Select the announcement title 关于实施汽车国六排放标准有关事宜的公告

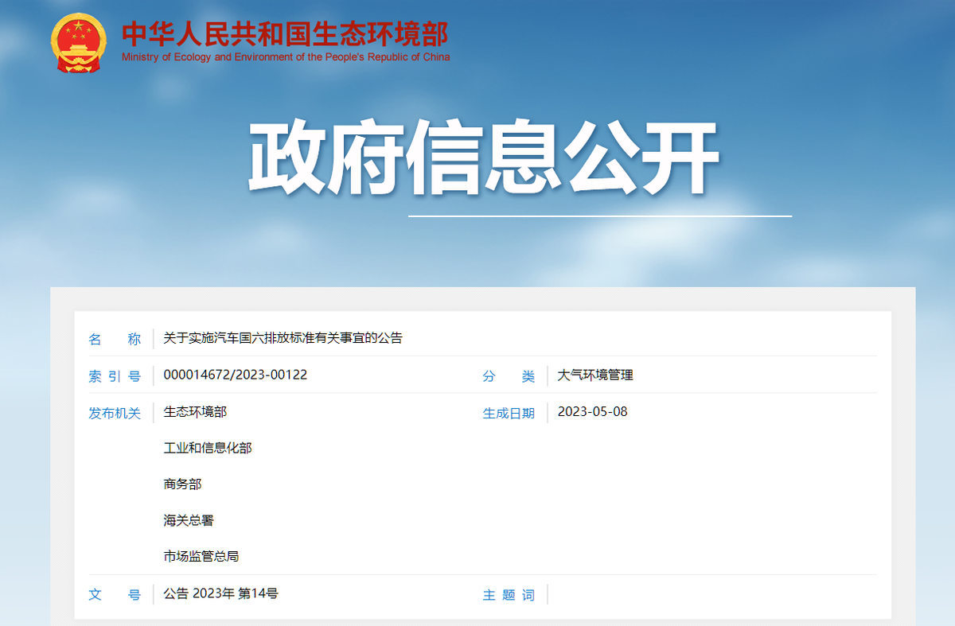(x=283, y=338)
